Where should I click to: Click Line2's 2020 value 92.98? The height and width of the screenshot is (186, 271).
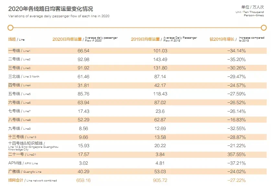click(84, 59)
